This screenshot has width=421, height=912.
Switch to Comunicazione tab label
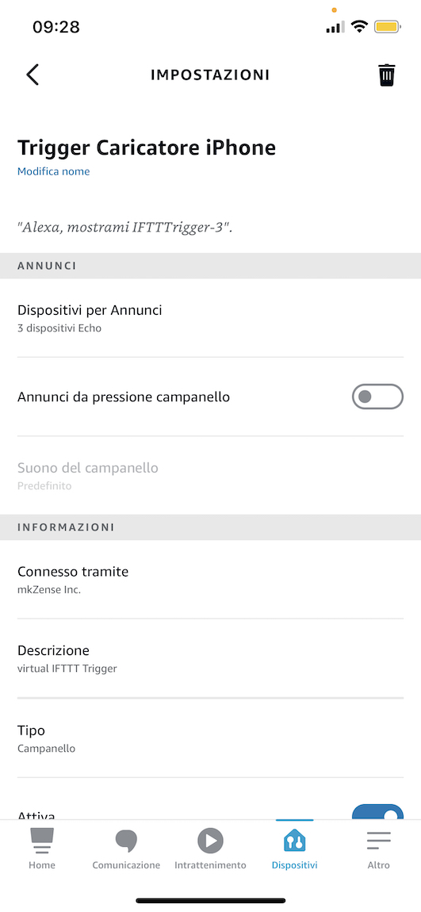click(x=126, y=865)
